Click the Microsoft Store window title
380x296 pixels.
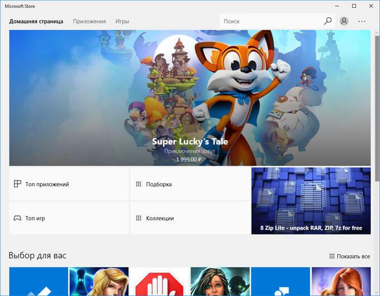point(20,6)
